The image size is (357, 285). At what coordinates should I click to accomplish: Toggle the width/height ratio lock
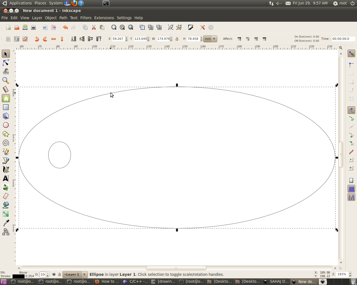[177, 39]
